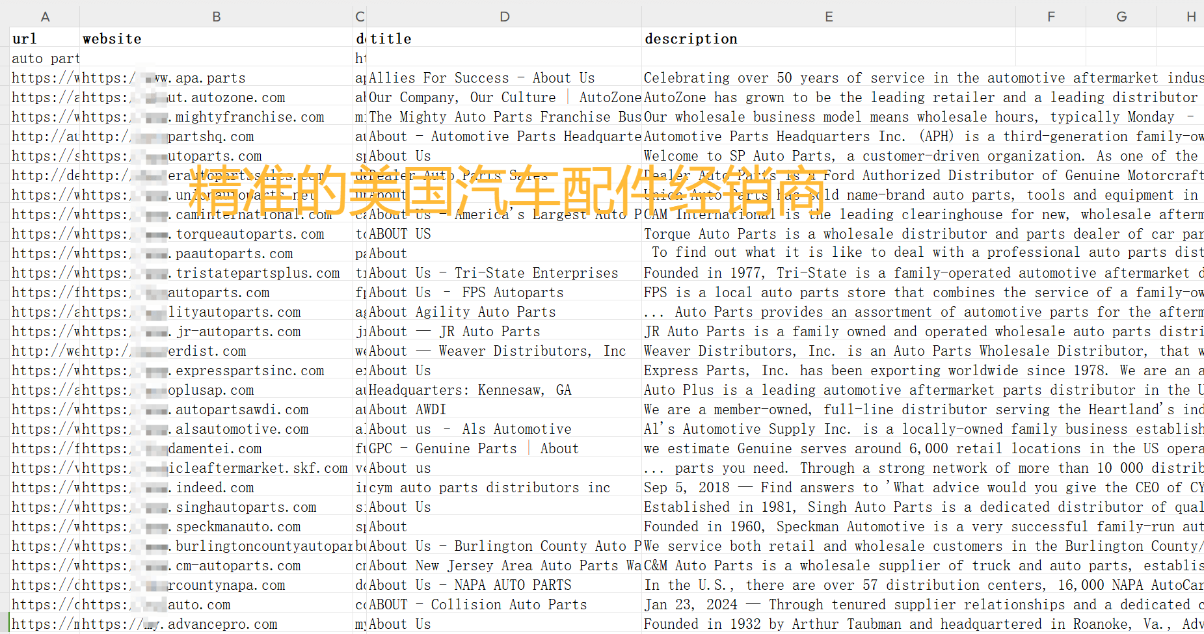The width and height of the screenshot is (1204, 634).
Task: Select the advancepro.com website cell
Action: [217, 624]
